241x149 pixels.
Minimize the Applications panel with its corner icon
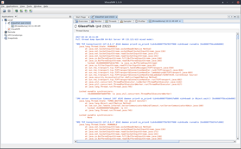[x=70, y=16]
